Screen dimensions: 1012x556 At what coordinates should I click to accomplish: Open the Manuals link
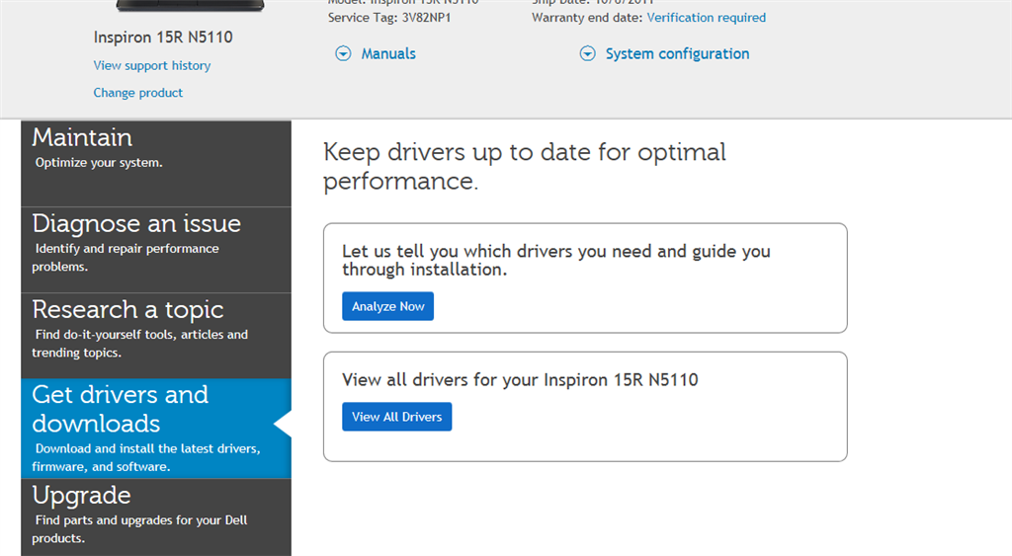[x=388, y=53]
